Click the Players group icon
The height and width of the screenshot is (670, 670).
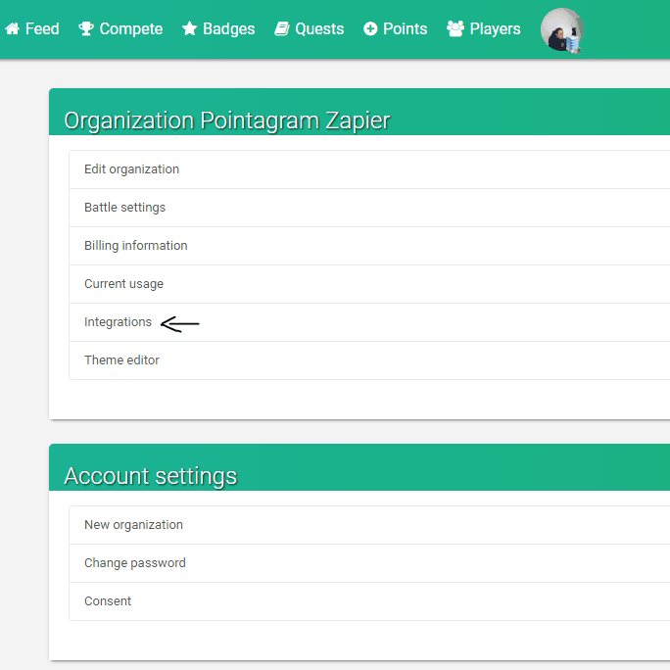[x=455, y=28]
